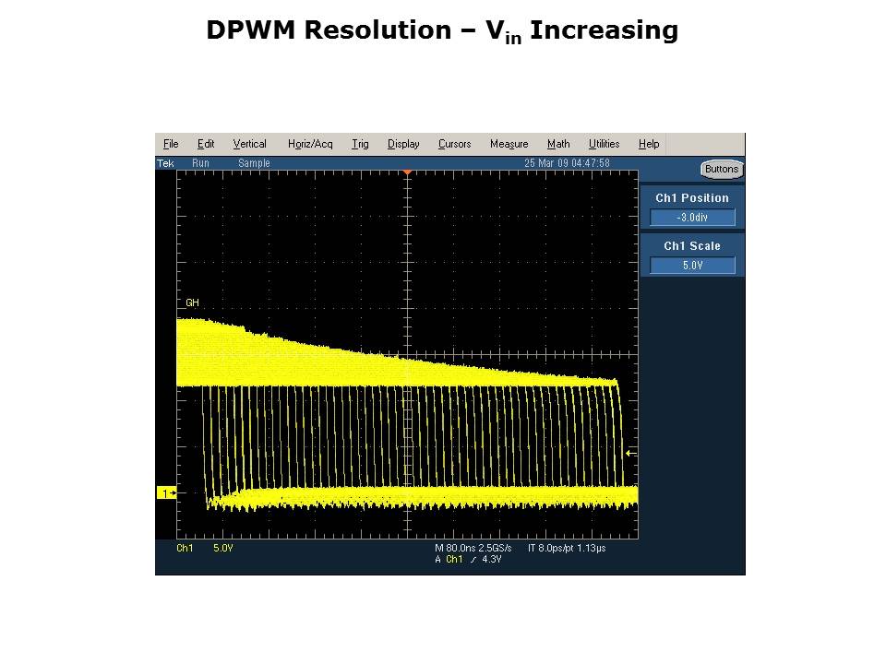Expand the Cursors menu
This screenshot has height=664, width=886.
click(x=454, y=144)
